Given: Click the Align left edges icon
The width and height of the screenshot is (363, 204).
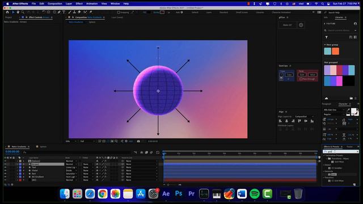Looking at the screenshot, I should click(x=280, y=121).
